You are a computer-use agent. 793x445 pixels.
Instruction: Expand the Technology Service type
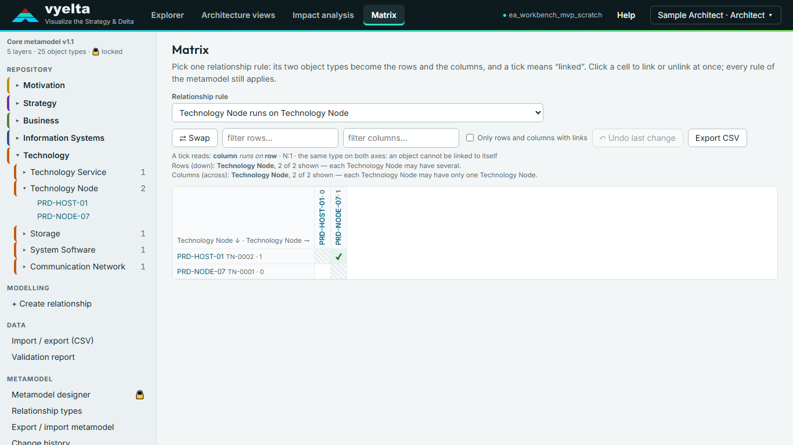point(24,172)
